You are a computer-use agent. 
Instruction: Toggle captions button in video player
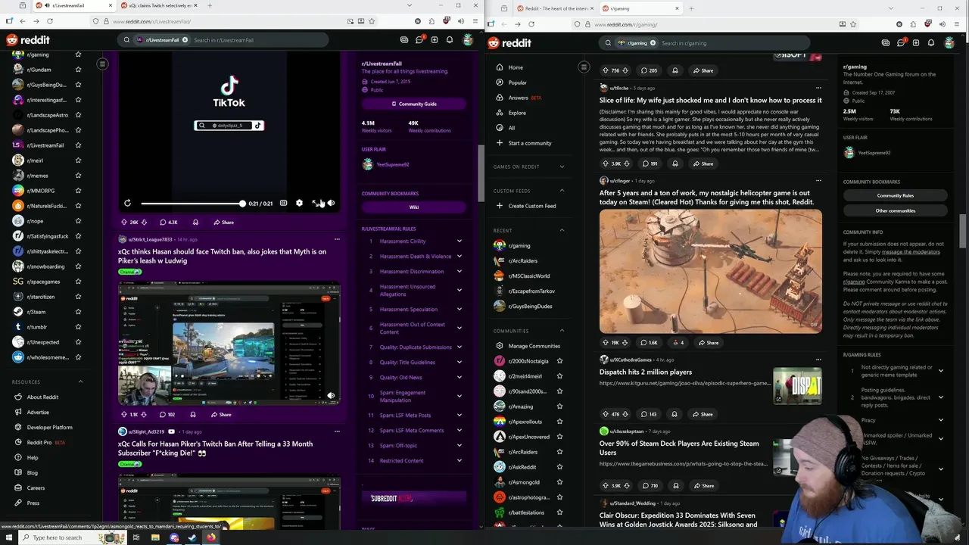pyautogui.click(x=283, y=203)
